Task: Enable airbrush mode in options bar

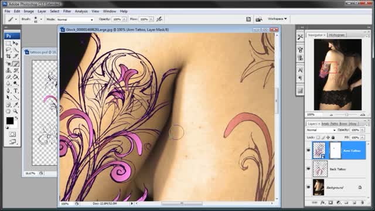Action: (159, 19)
